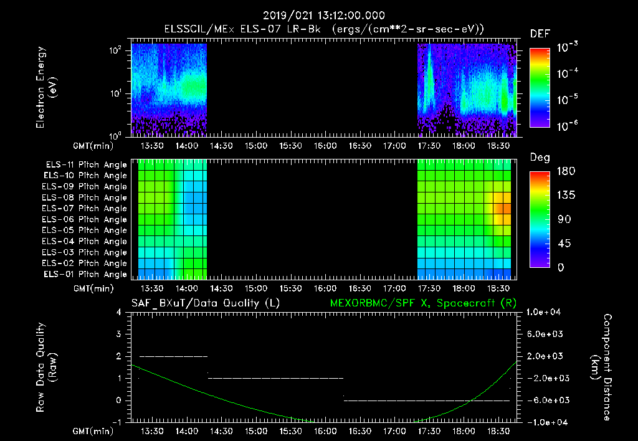
Task: Click the timestamp title 2019/021 13:12:00.000
Action: pos(323,16)
